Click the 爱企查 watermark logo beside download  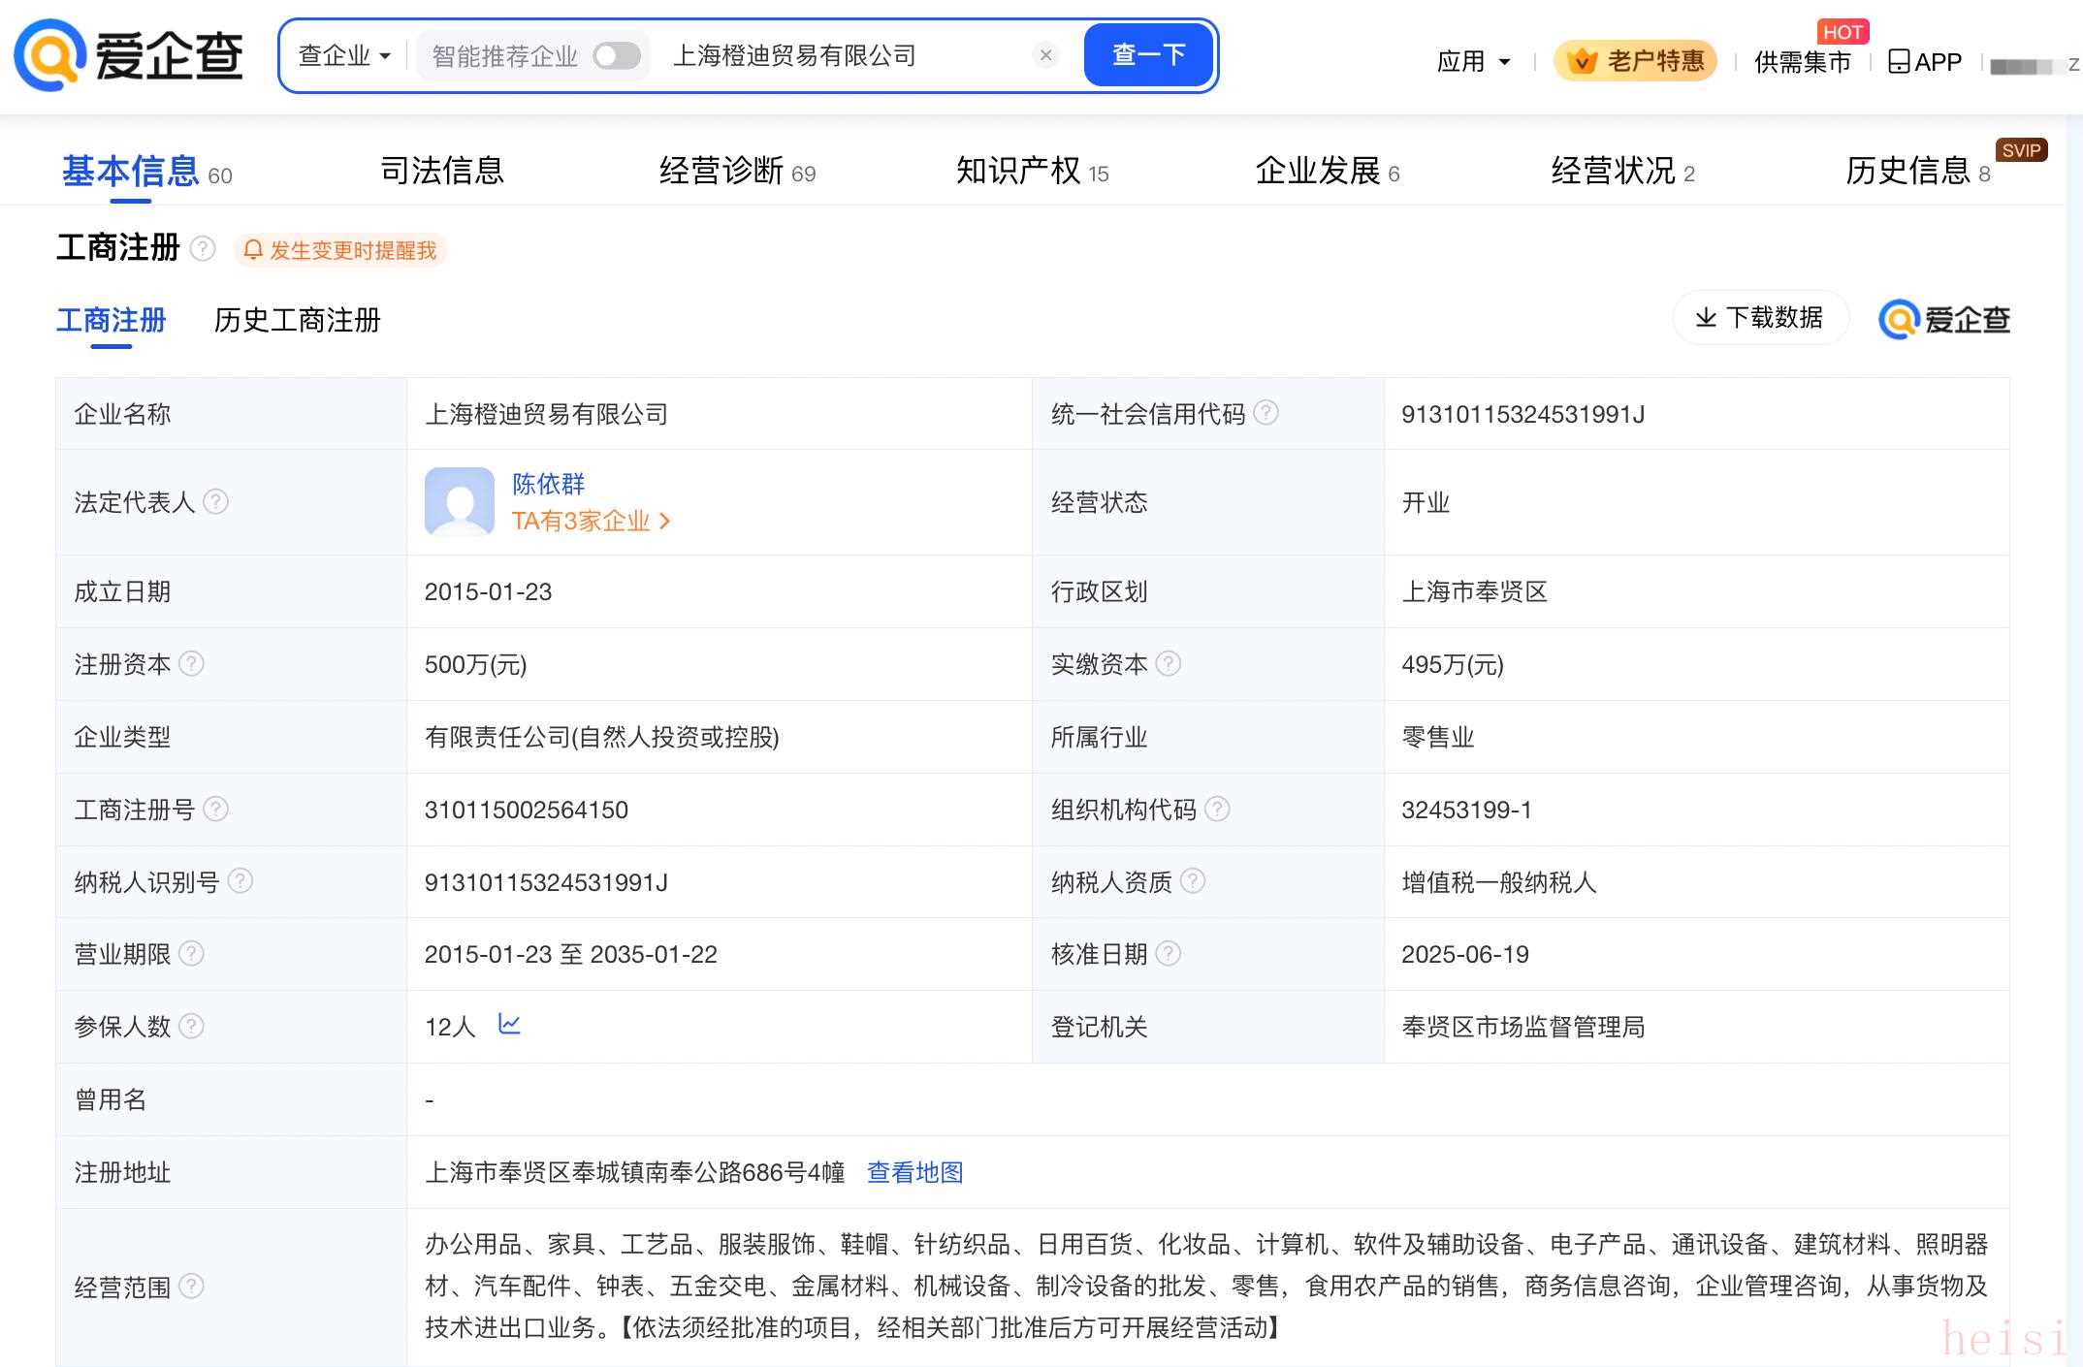1944,319
